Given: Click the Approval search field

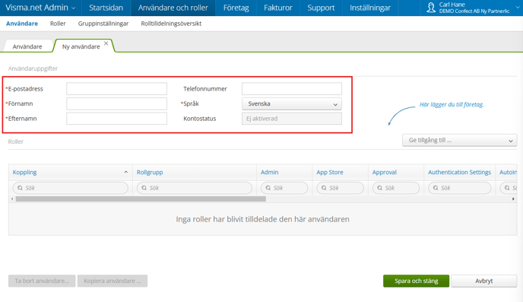Looking at the screenshot, I should point(396,188).
